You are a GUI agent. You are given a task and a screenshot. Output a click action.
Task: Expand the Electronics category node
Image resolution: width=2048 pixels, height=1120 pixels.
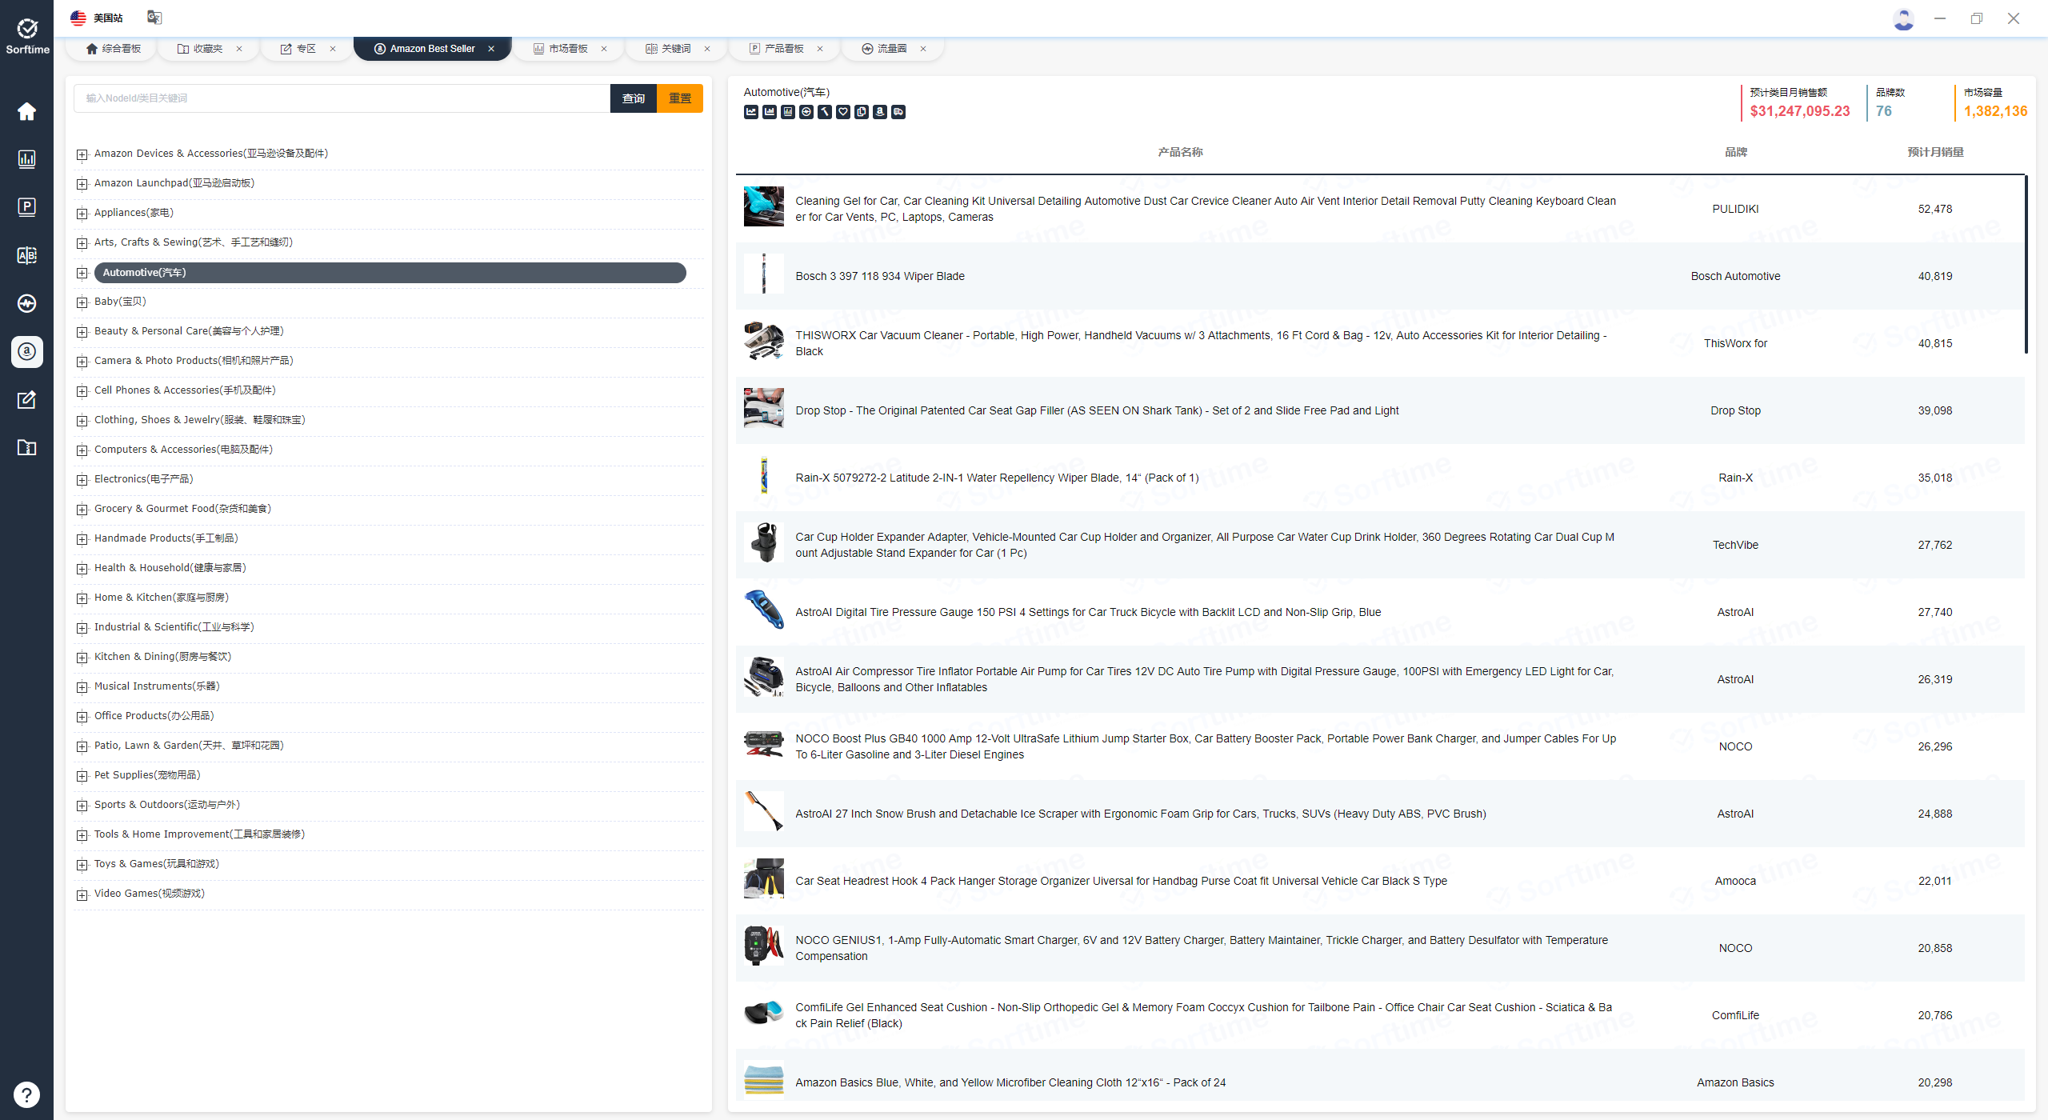pos(82,480)
